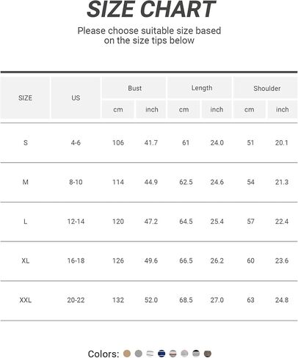
Task: Click the US column header
Action: tap(76, 98)
